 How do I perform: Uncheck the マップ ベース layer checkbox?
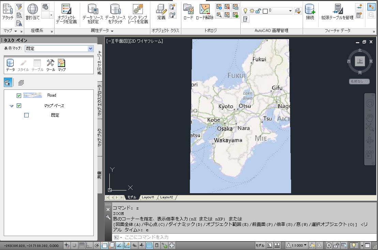click(19, 106)
